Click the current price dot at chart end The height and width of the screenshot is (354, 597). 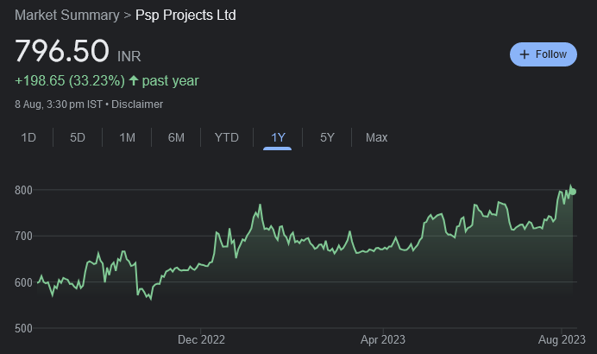pyautogui.click(x=574, y=192)
